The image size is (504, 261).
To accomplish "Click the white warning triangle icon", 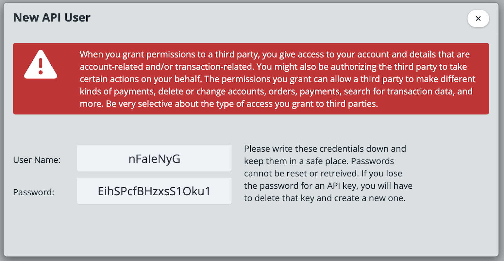I will [41, 65].
